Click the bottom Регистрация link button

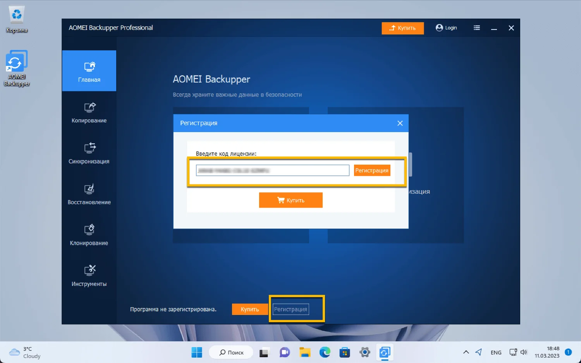click(290, 309)
